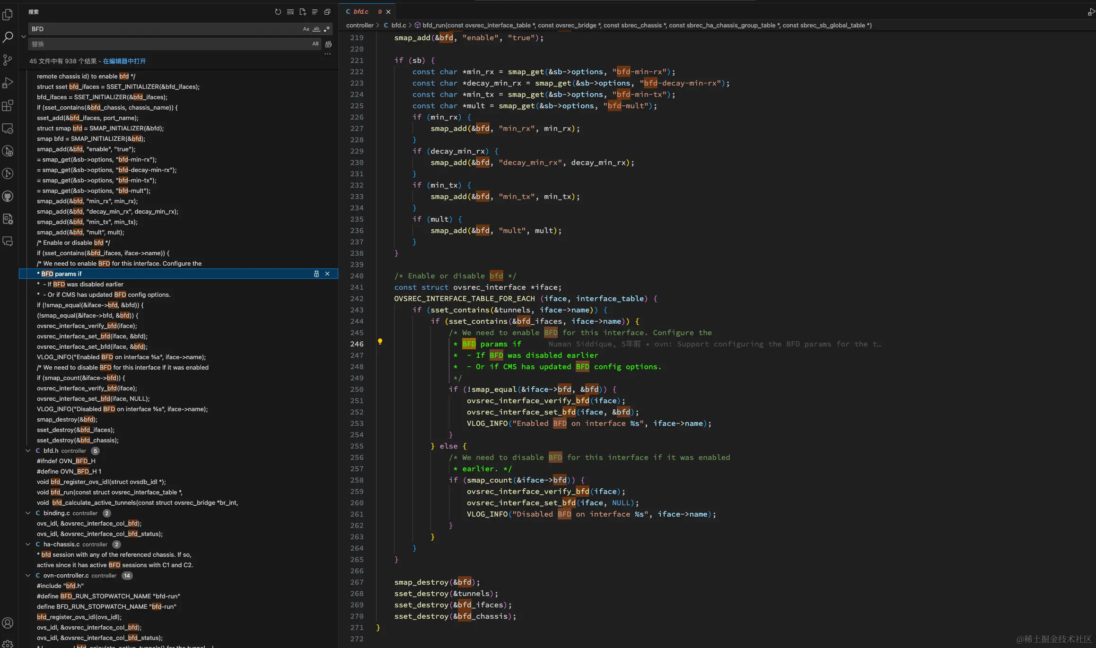Screen dimensions: 1096x648
Task: Open the Explorer view in the activity bar
Action: tap(8, 15)
